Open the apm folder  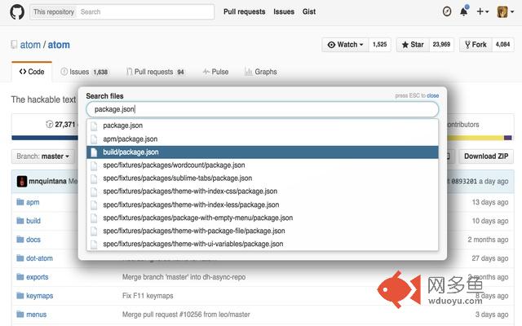click(x=33, y=202)
